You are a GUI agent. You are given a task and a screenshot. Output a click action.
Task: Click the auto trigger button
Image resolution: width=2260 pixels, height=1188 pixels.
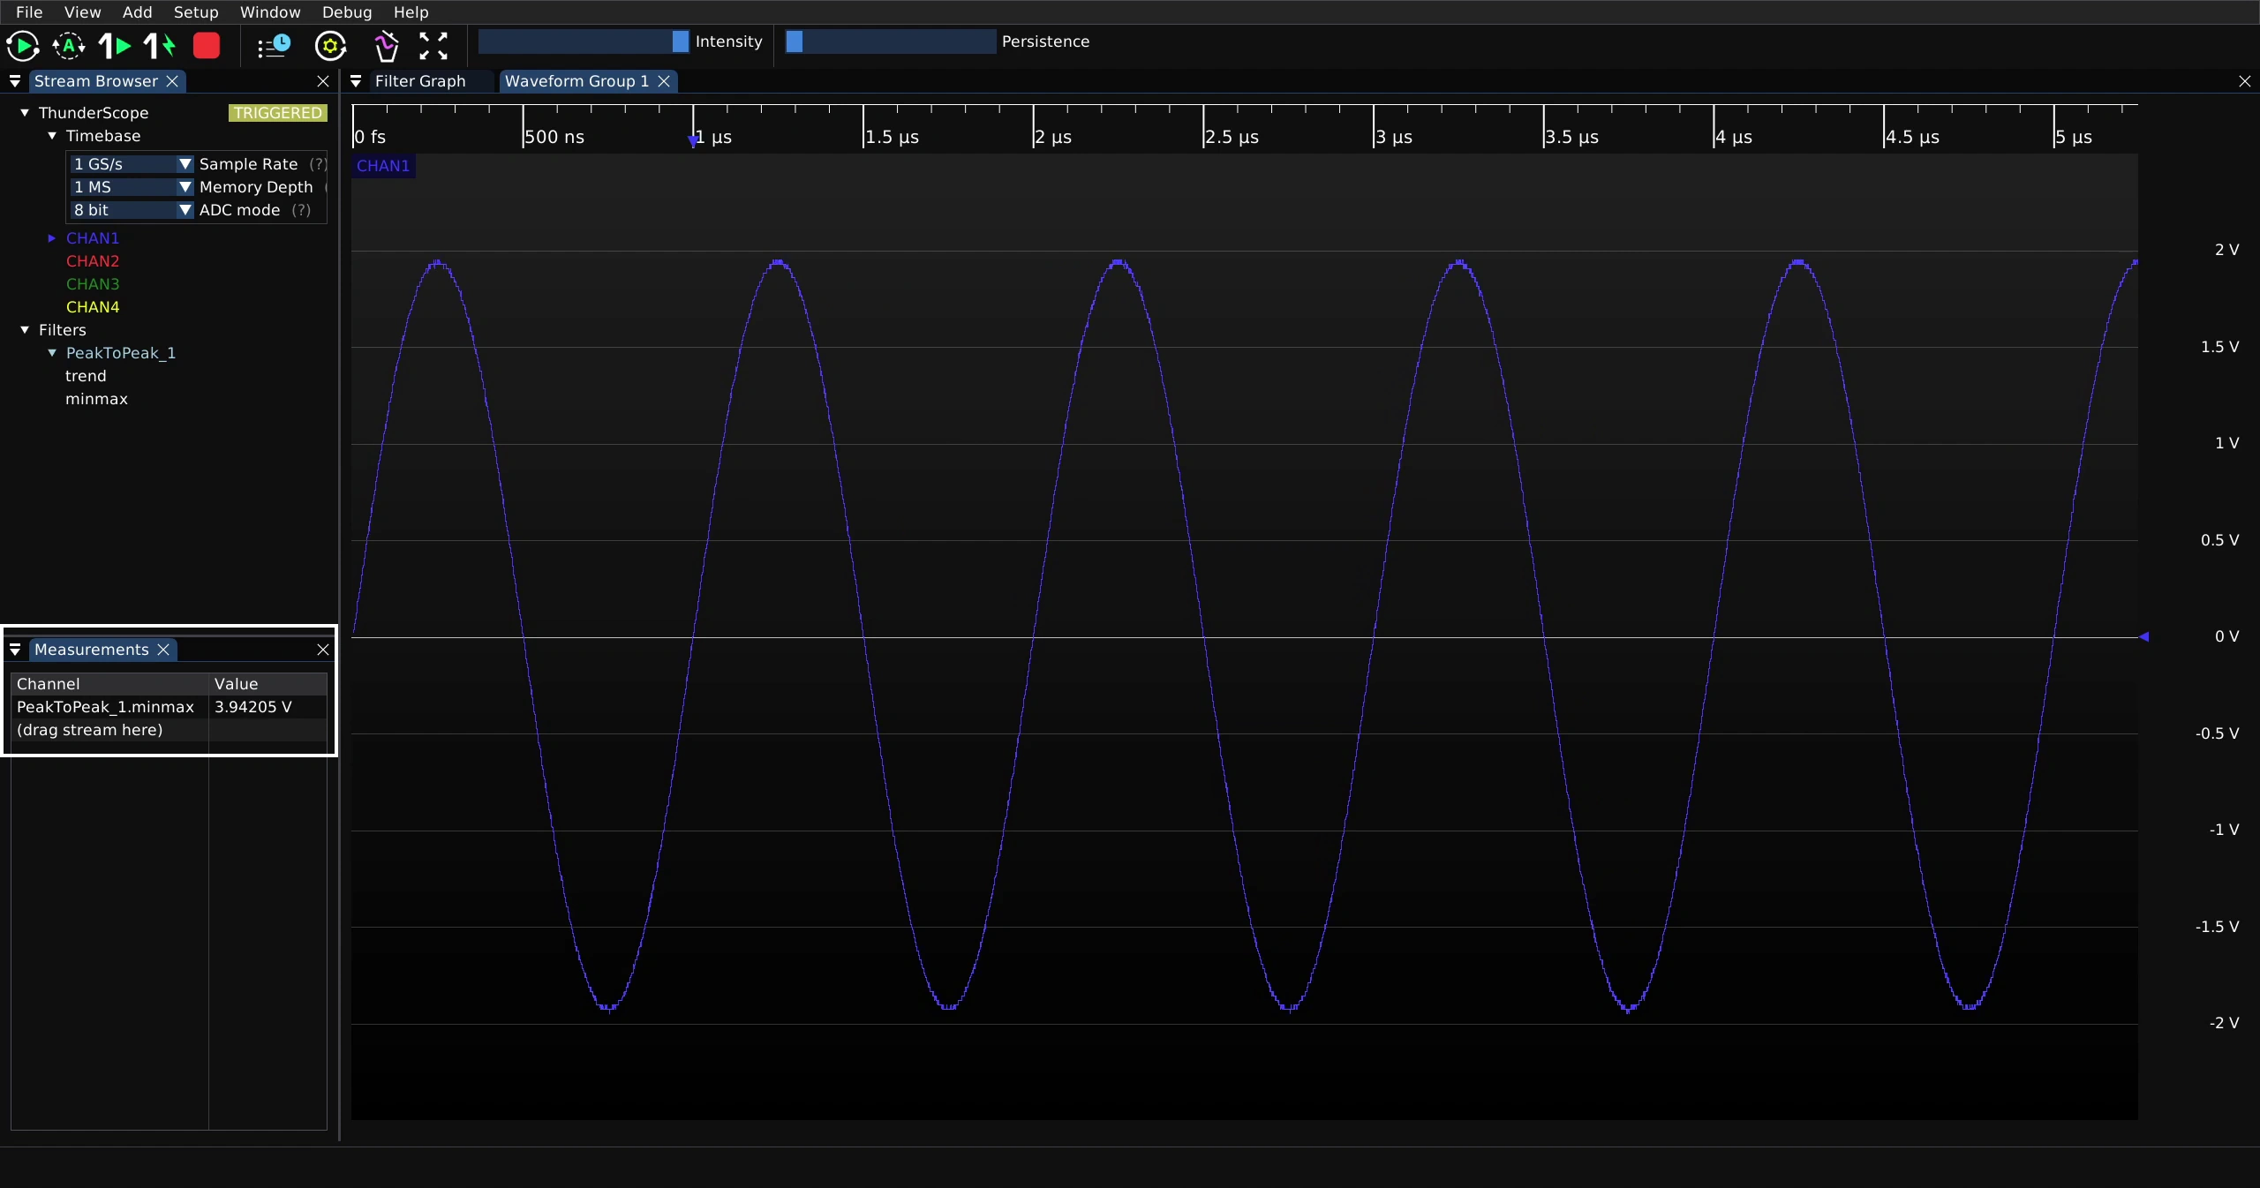pyautogui.click(x=69, y=46)
